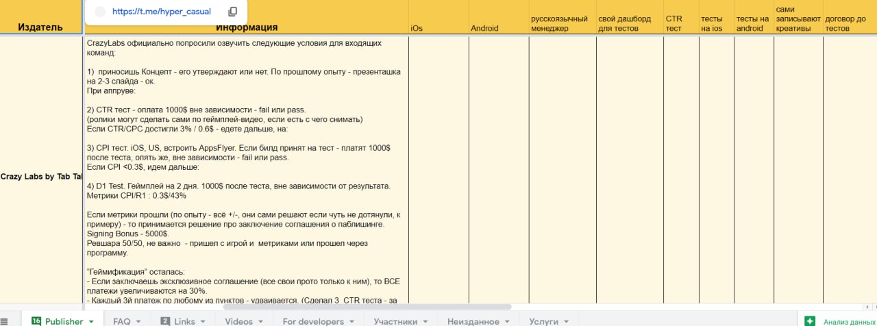This screenshot has height=326, width=877.
Task: Open the all sheets list menu
Action: (x=5, y=321)
